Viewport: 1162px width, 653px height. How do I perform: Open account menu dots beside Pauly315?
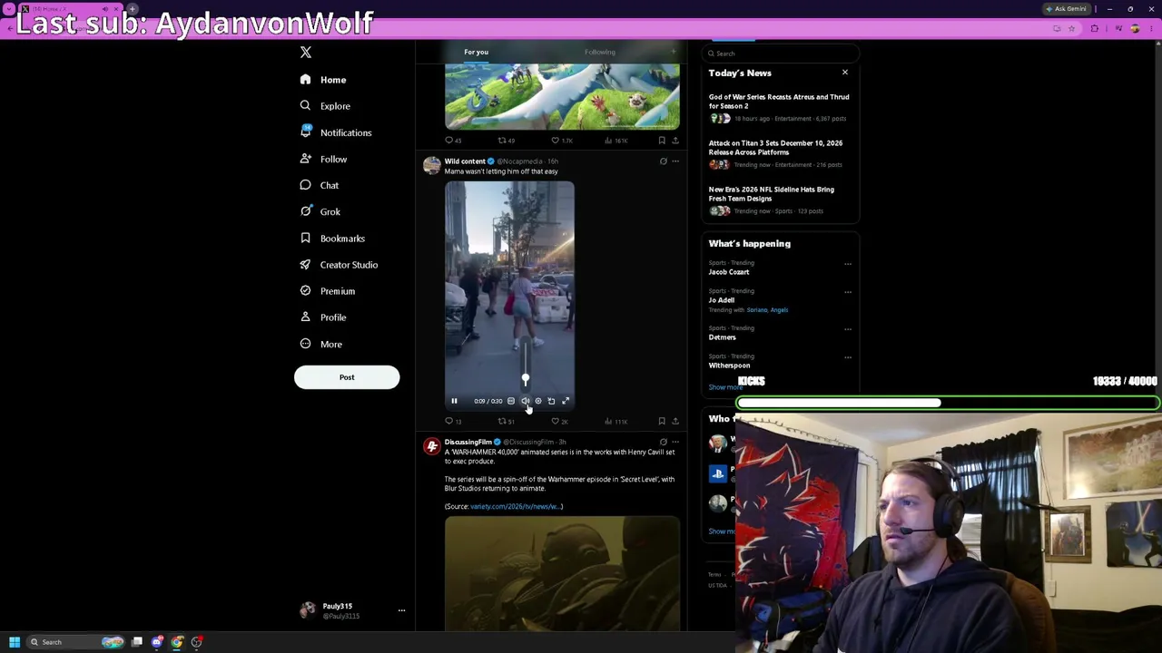point(401,610)
